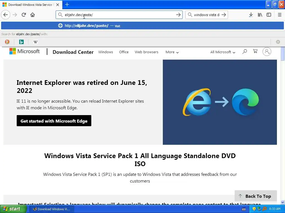Open the downloads panel icon
Screen dimensions: 285x213
point(251,15)
